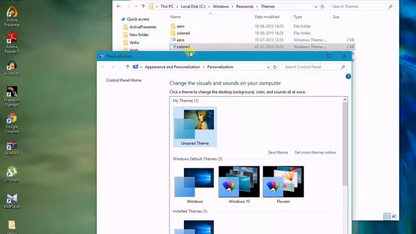Open Adobe Reader desktop shortcut
The image size is (416, 234).
coord(12,44)
